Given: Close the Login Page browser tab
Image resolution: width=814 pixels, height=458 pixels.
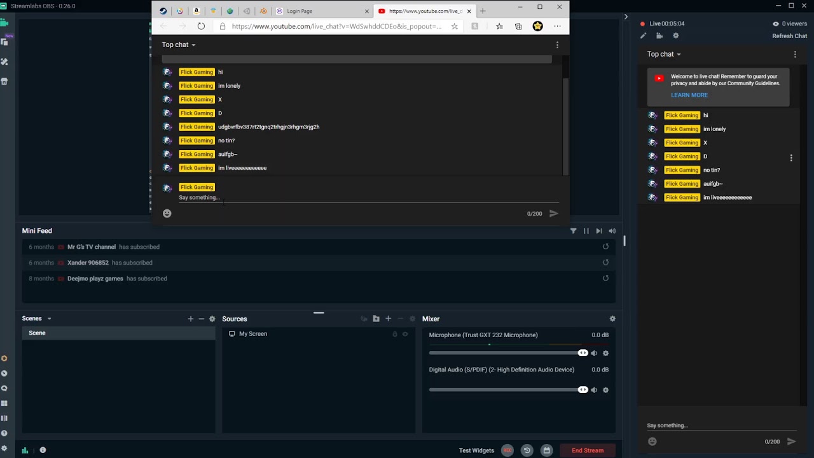Looking at the screenshot, I should click(366, 11).
